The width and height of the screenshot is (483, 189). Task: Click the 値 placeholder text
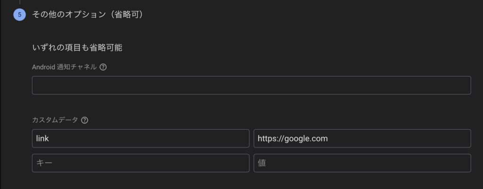262,163
